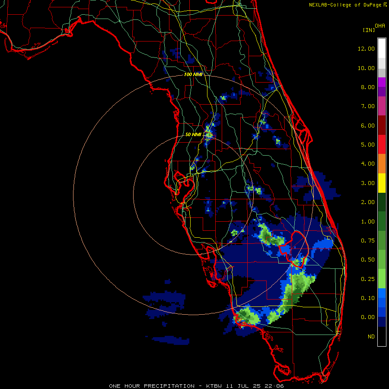This screenshot has height=389, width=389.
Task: Select the 10.00 legend value
Action: pos(366,68)
